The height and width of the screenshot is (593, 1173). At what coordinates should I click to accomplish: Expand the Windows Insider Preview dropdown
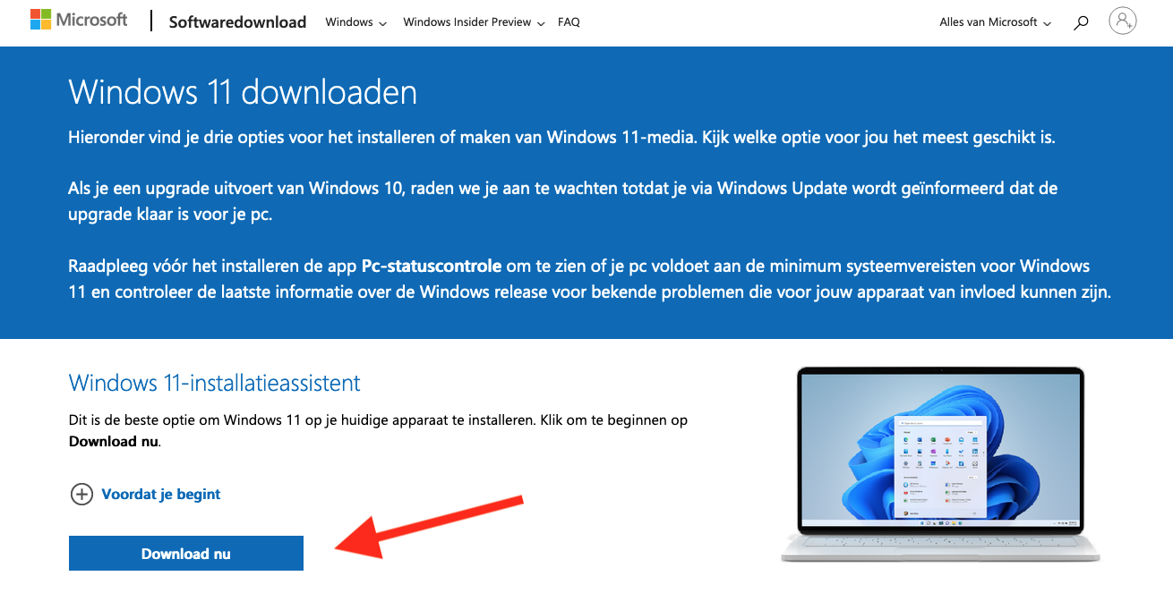point(474,22)
